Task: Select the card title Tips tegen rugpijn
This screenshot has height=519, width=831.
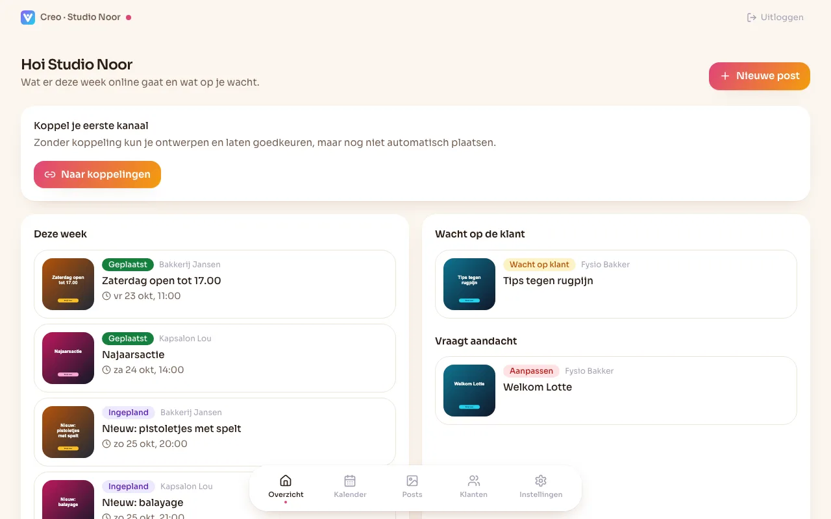Action: click(x=548, y=281)
